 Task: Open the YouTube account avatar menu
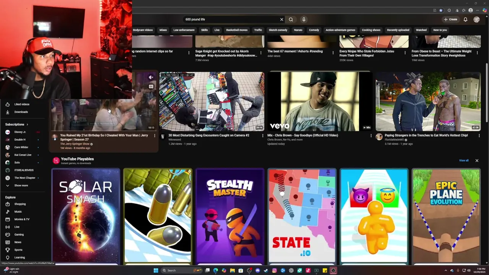[476, 19]
